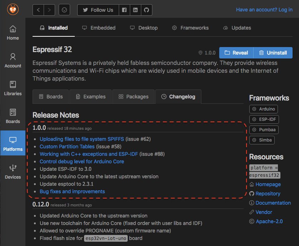Click the PlatformIO logo icon

tap(13, 9)
